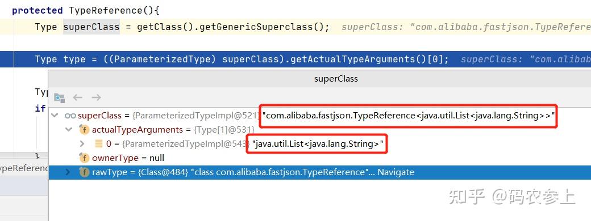Screen dimensions: 591x221
Task: Click the new watch icon in popup toolbar
Action: click(59, 97)
